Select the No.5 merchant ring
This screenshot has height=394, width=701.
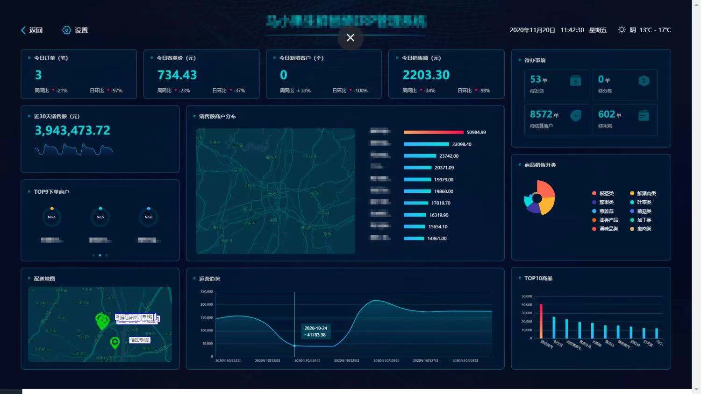point(100,217)
